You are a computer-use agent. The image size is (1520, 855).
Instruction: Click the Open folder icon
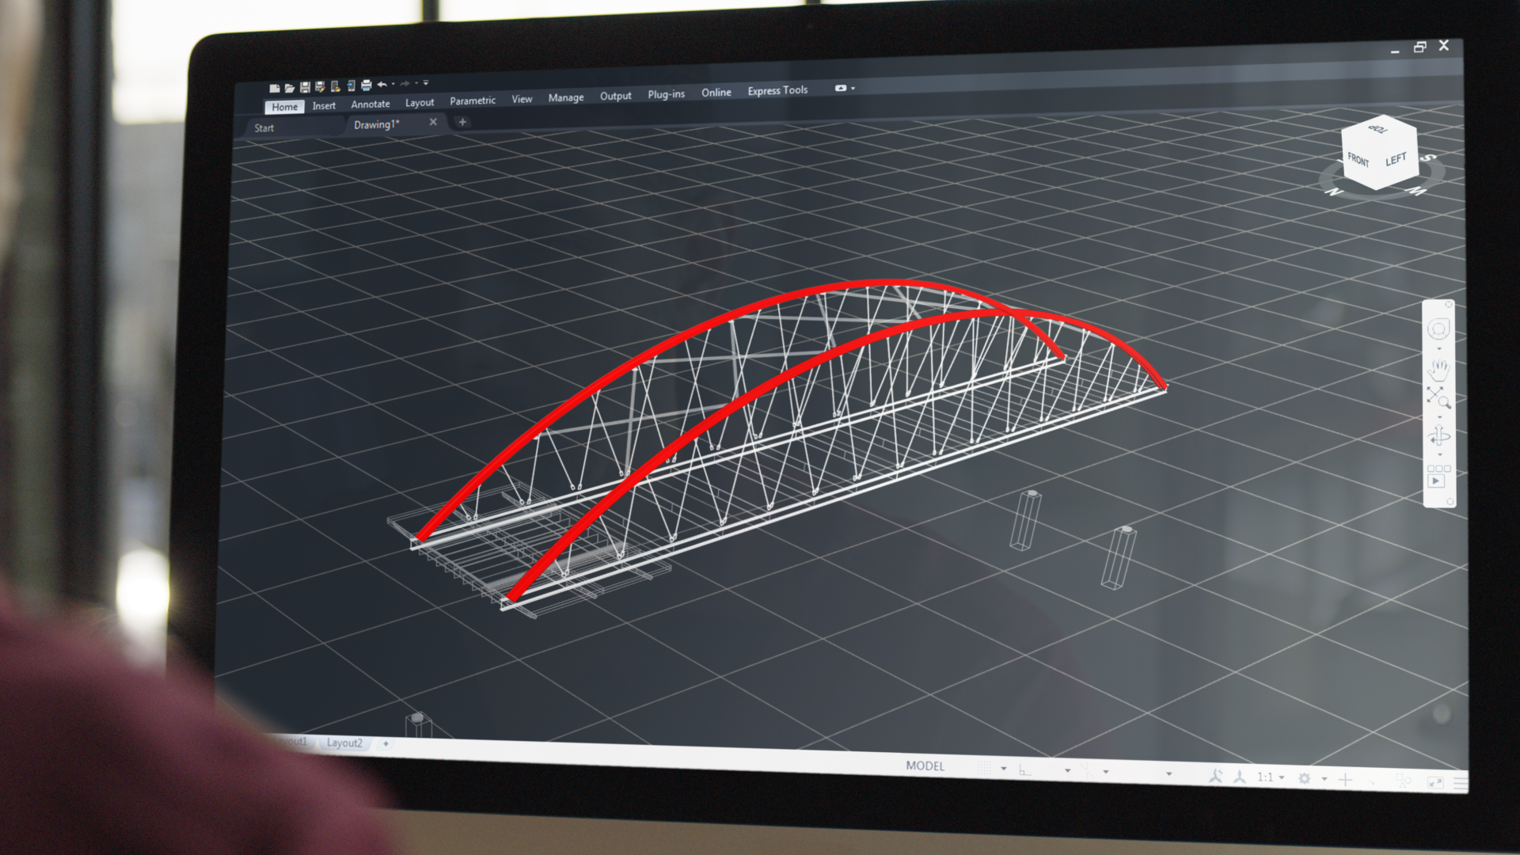click(x=290, y=88)
